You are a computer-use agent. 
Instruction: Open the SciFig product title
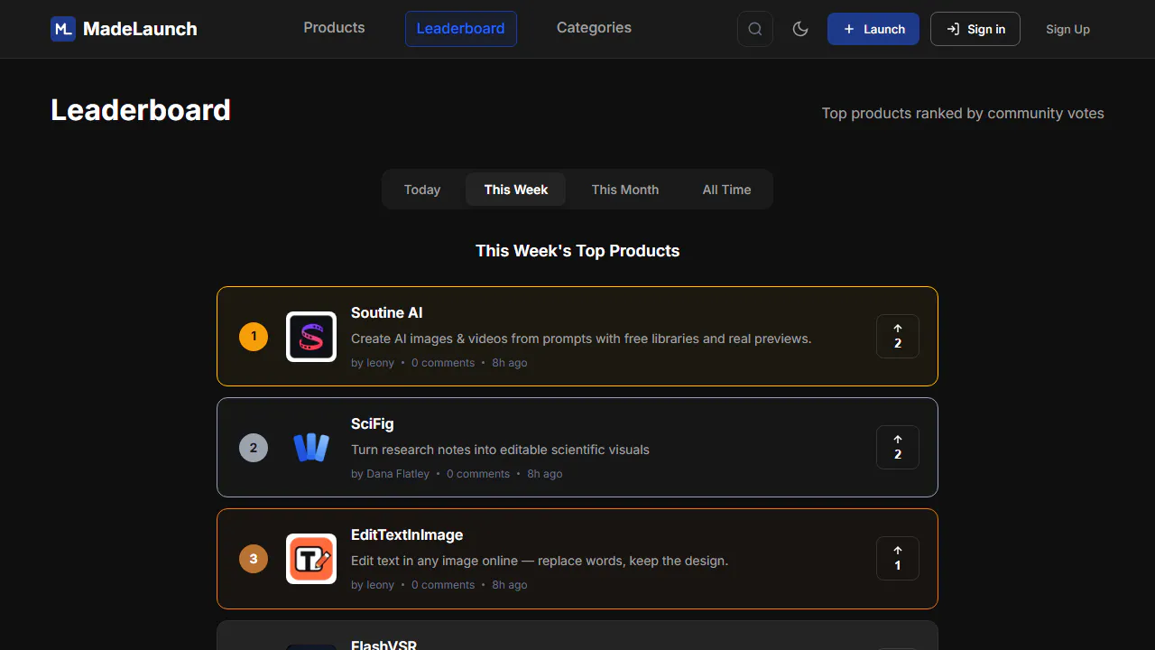click(373, 423)
